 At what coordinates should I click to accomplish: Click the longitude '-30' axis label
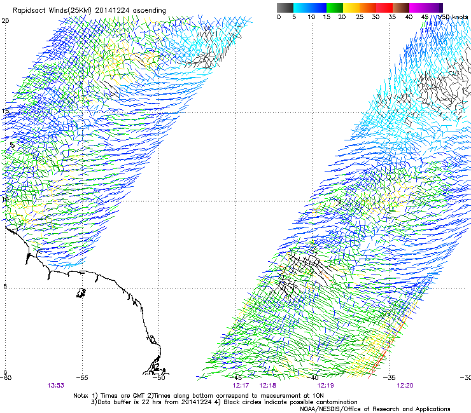[465, 377]
